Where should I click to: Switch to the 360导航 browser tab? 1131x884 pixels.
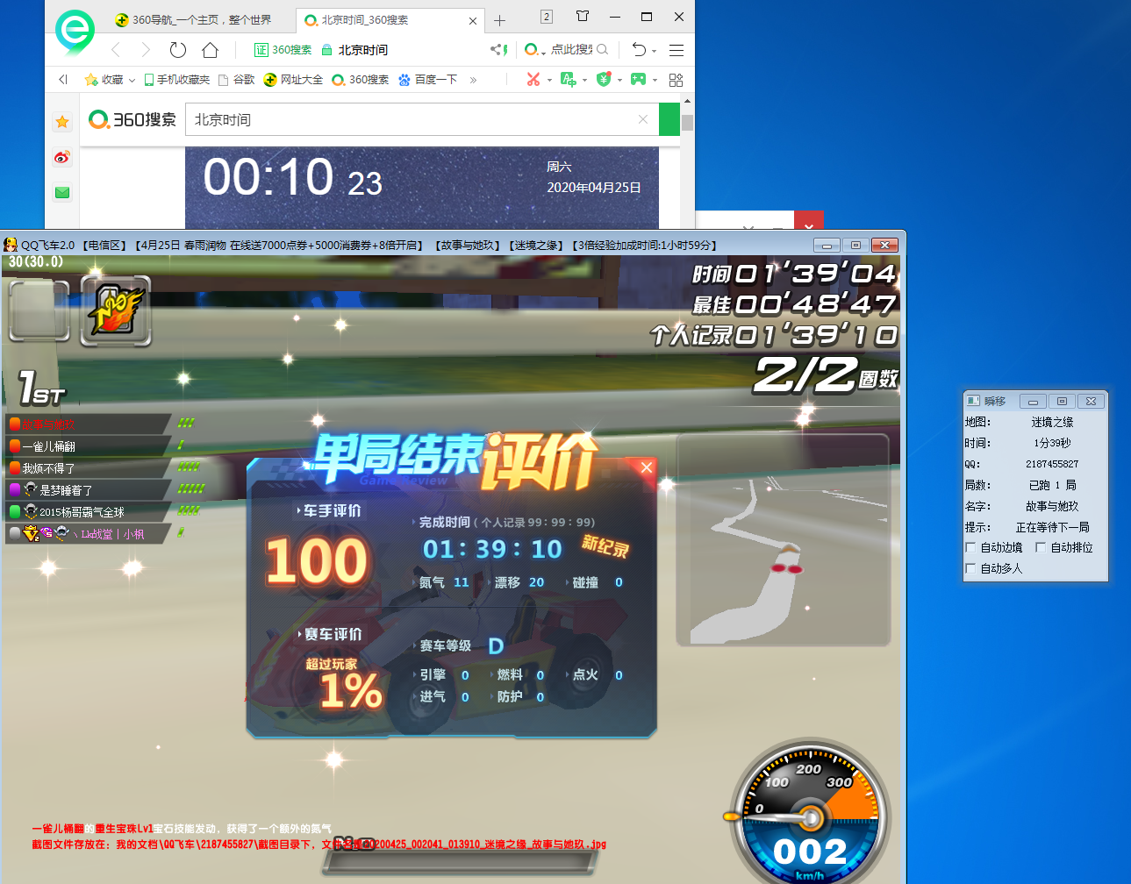point(193,19)
